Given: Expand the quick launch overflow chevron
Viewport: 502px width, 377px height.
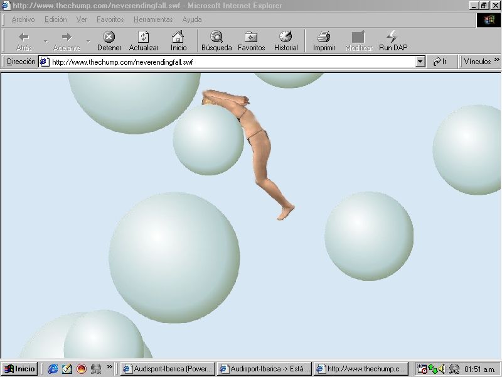Looking at the screenshot, I should tap(110, 366).
